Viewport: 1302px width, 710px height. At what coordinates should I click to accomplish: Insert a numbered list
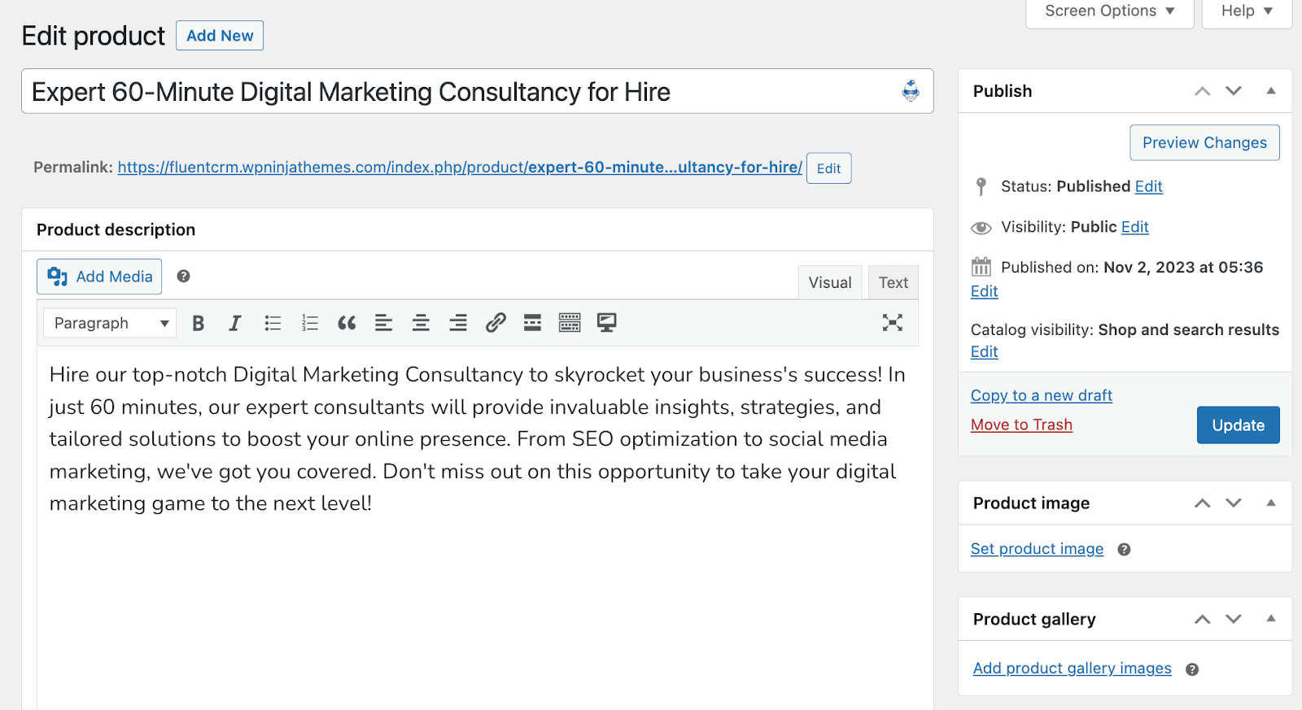(310, 323)
